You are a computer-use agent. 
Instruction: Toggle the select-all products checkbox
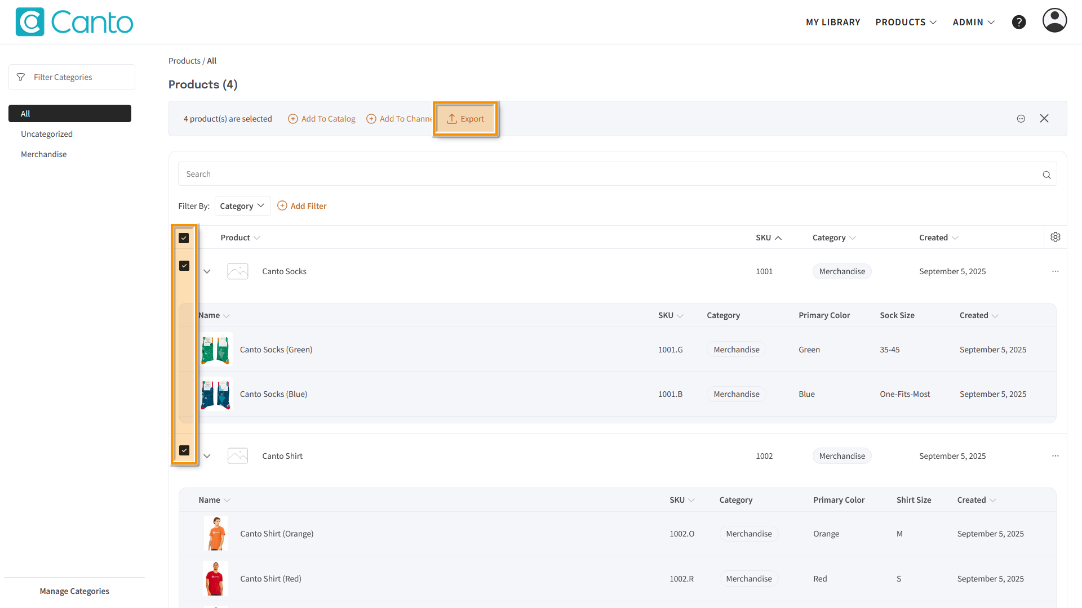[184, 238]
